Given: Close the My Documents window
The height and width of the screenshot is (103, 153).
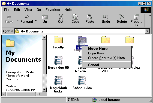Looking at the screenshot, I should click(149, 4).
